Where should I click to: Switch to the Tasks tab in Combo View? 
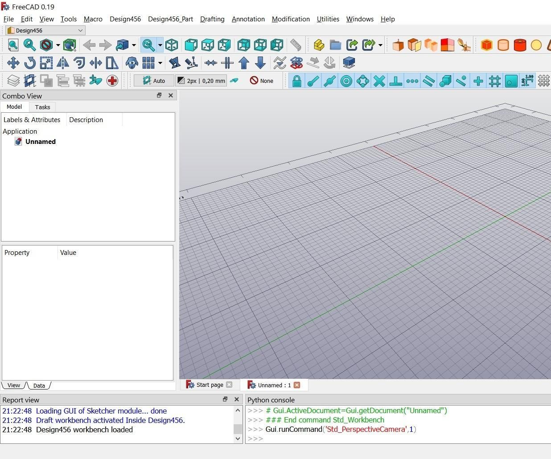42,107
